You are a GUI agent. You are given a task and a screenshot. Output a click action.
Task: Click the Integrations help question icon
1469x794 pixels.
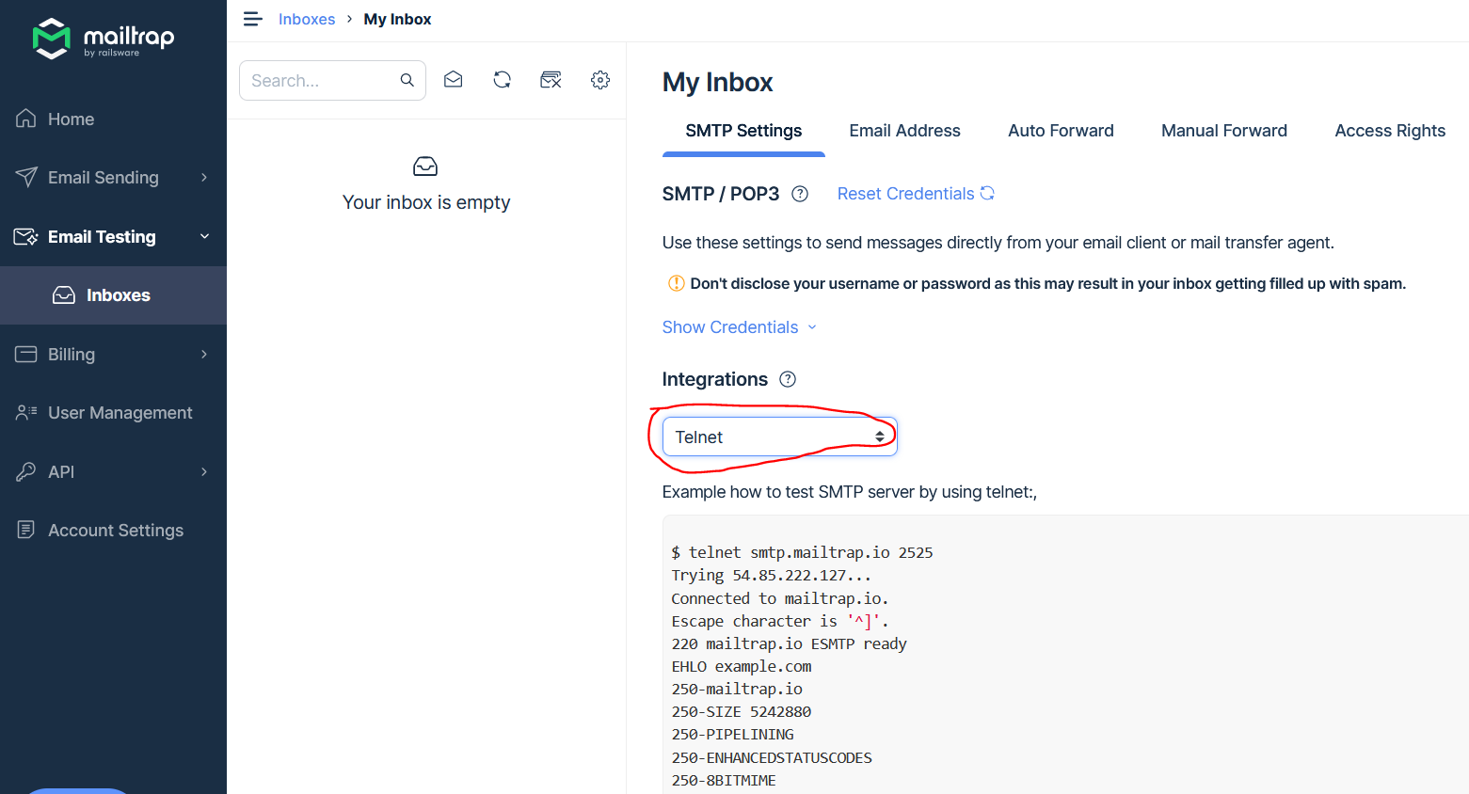pyautogui.click(x=788, y=379)
